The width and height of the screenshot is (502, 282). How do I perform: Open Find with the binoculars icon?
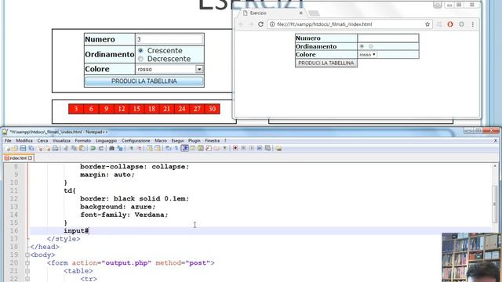(x=111, y=148)
